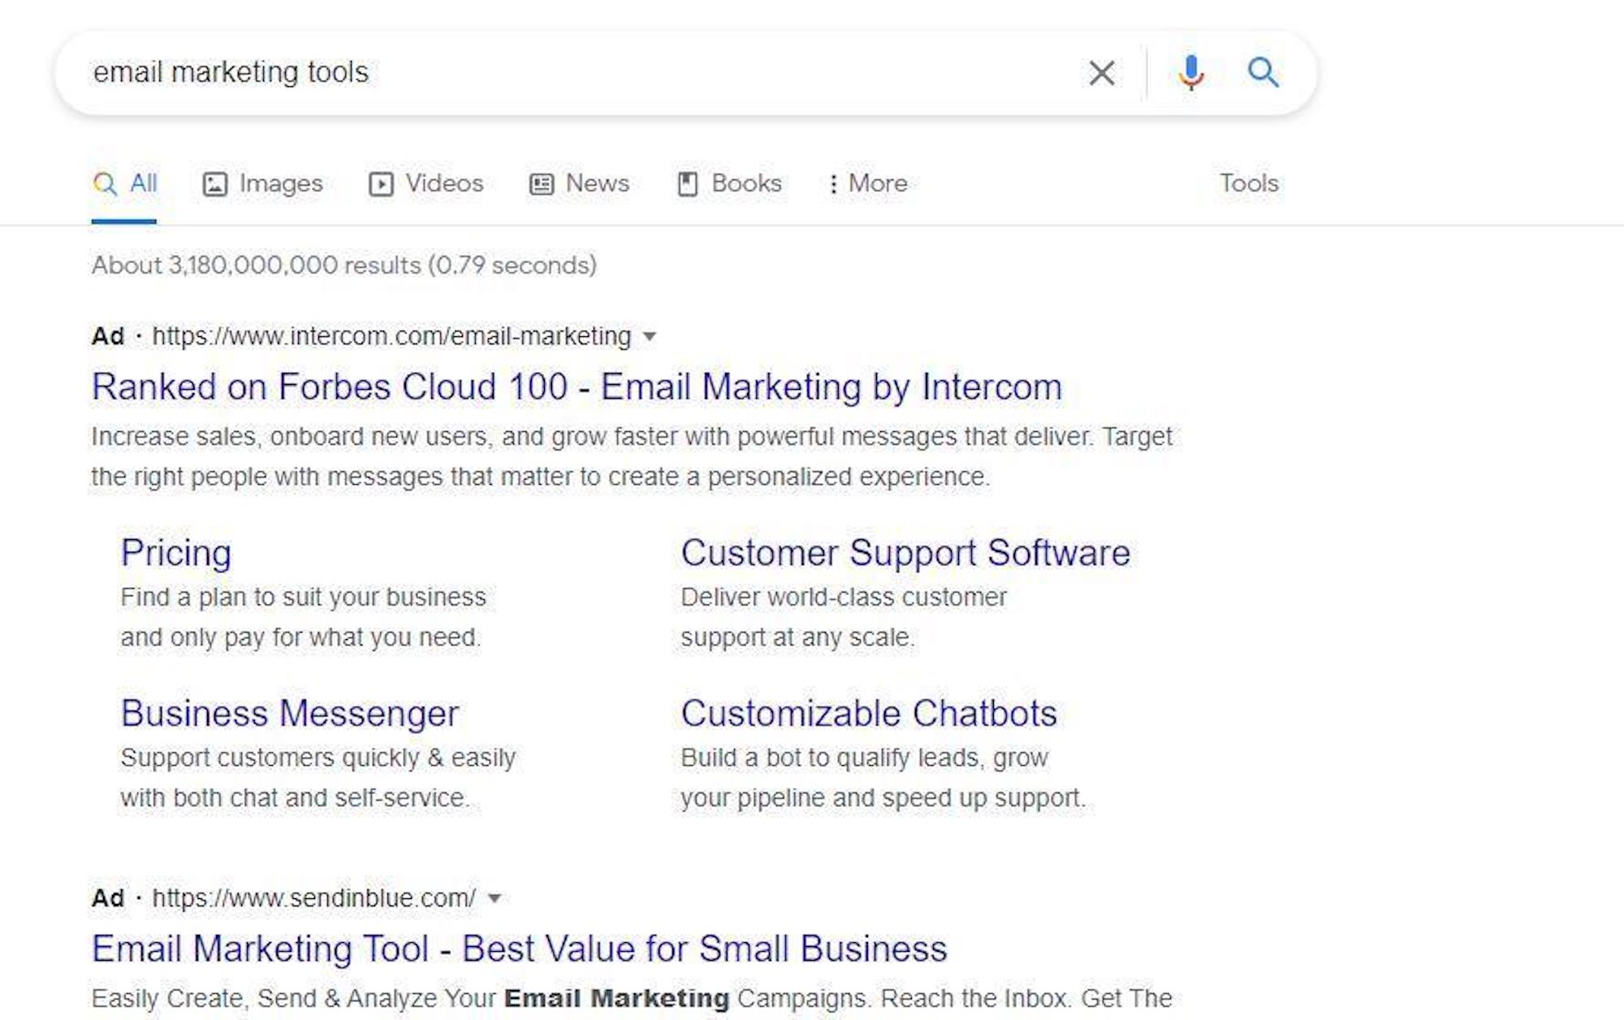Click the Books tab bookmark icon

tap(687, 184)
